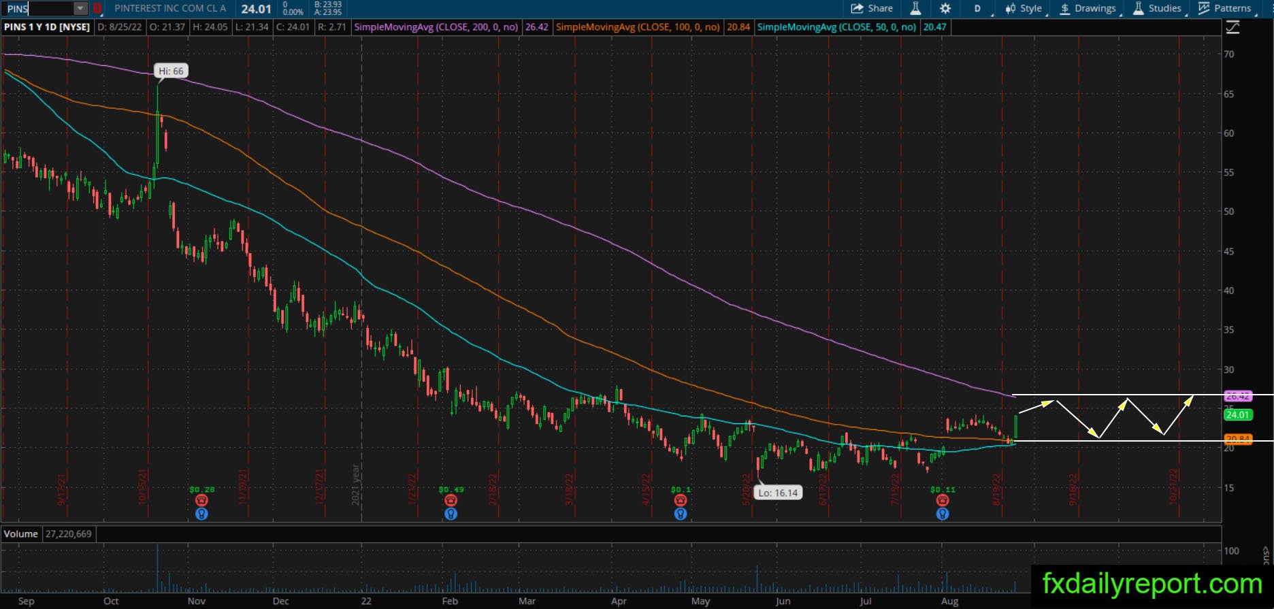Click the earnings phone icon near August
Image resolution: width=1274 pixels, height=609 pixels.
[942, 500]
